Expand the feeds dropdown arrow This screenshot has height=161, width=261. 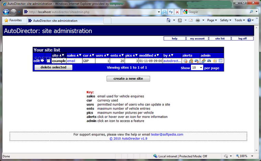[x=185, y=20]
